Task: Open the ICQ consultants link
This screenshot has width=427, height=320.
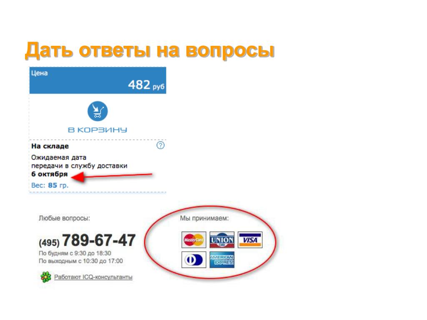Action: click(93, 277)
